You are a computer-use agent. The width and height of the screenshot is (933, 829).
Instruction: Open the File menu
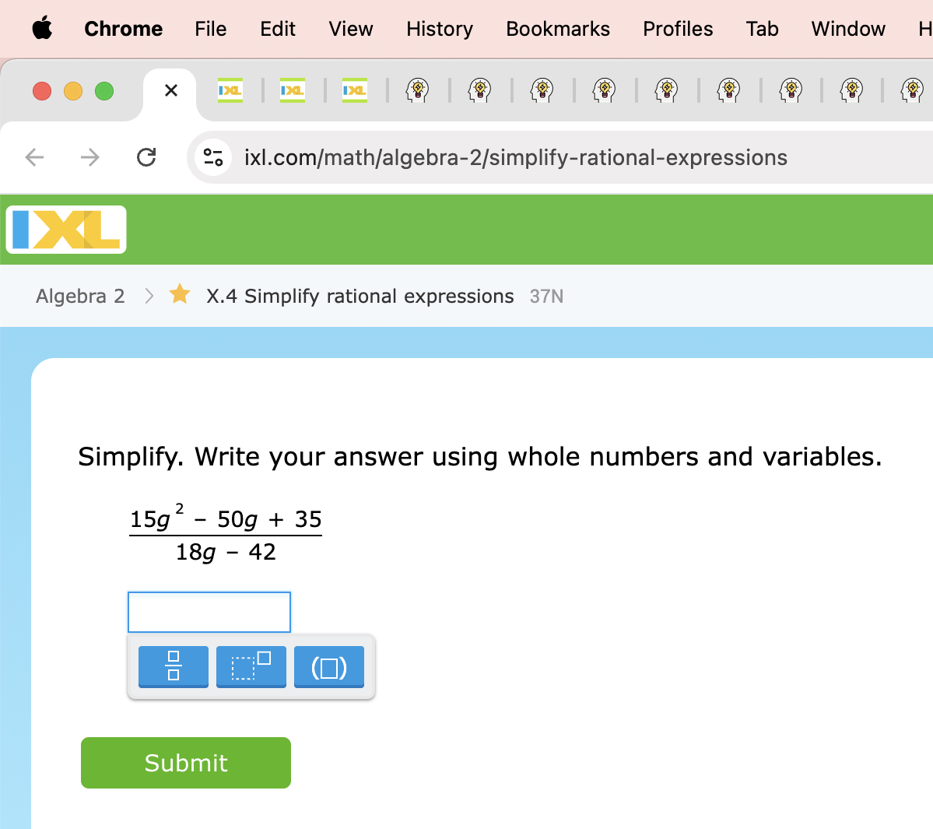pyautogui.click(x=211, y=29)
